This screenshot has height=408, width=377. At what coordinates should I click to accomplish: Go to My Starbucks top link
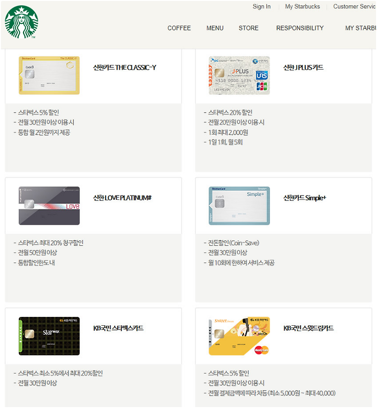click(x=302, y=6)
